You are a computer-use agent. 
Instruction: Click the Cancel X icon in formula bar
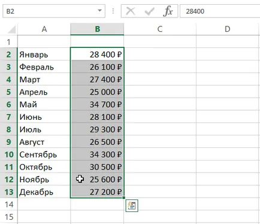click(x=131, y=11)
